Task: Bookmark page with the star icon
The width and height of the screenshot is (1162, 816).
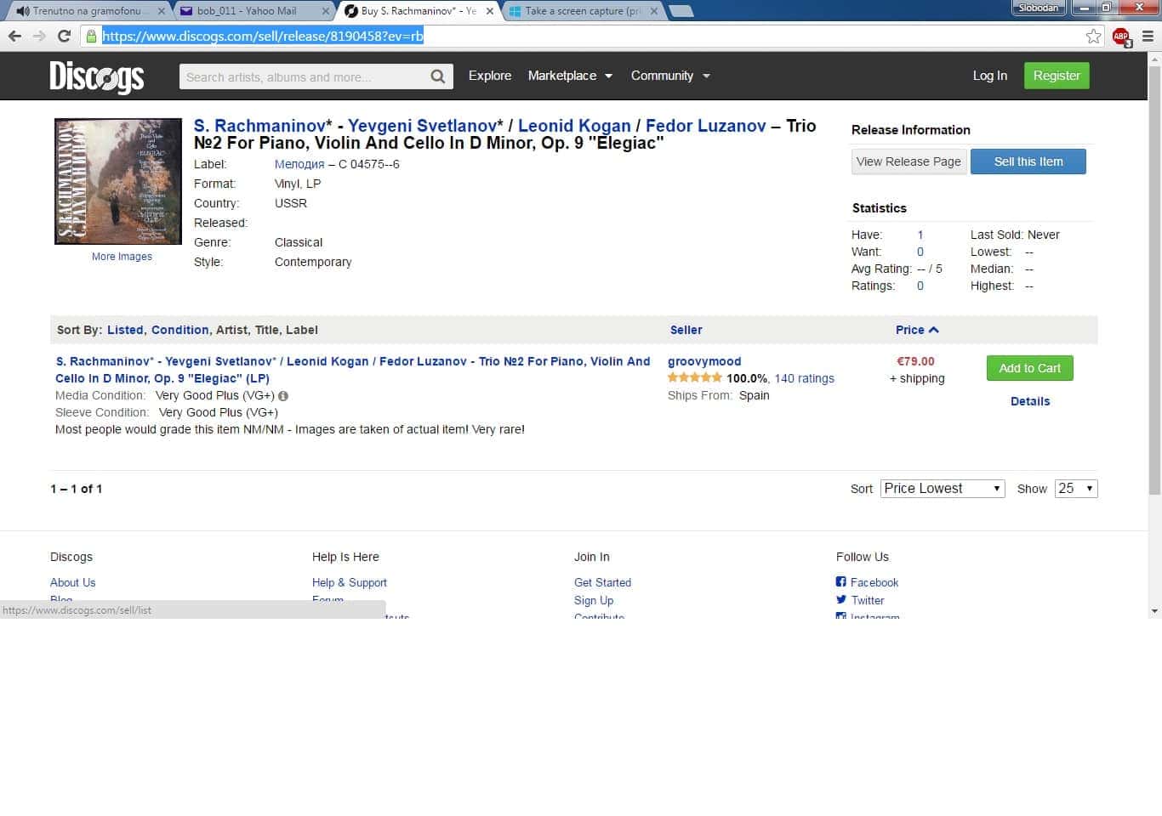Action: (1094, 36)
